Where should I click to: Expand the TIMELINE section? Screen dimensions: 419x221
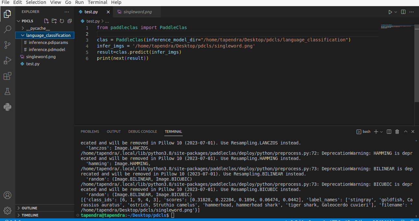tap(45, 215)
